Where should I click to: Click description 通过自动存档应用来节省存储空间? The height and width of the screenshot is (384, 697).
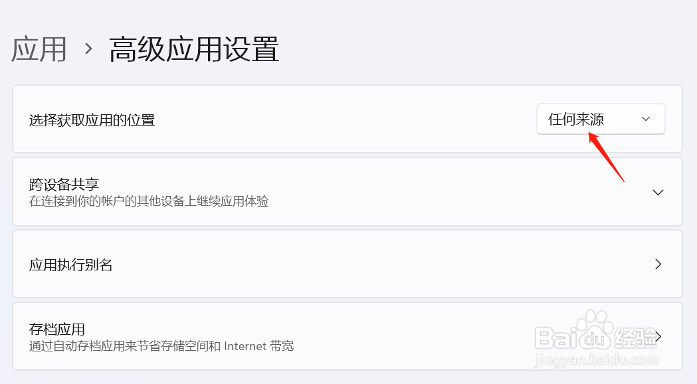161,346
